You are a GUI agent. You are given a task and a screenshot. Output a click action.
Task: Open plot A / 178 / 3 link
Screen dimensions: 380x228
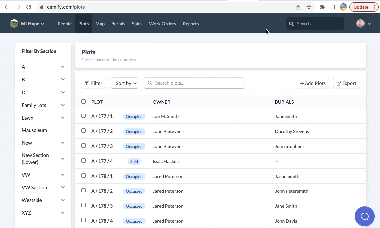[x=102, y=206]
